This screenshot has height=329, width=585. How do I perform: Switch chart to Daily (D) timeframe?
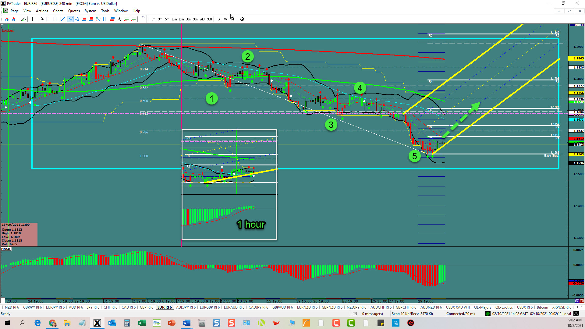(219, 19)
